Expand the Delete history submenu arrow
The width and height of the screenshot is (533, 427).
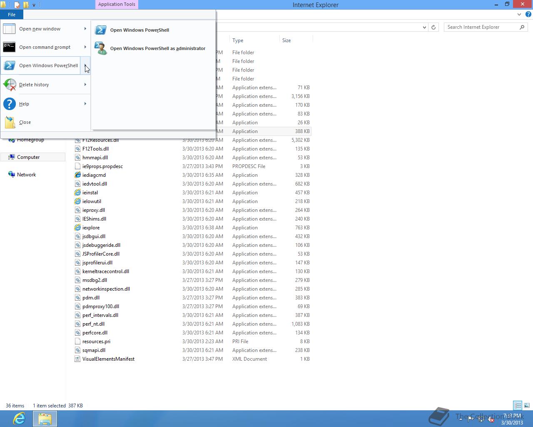85,85
